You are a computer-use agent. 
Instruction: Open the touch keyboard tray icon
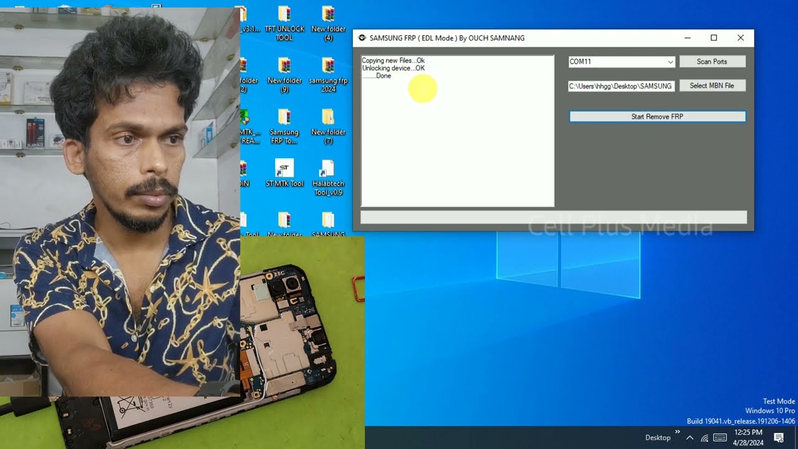tap(719, 438)
